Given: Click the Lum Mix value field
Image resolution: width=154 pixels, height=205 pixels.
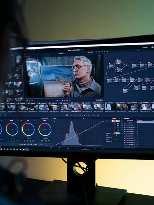Looking at the screenshot, I should pyautogui.click(x=50, y=145).
